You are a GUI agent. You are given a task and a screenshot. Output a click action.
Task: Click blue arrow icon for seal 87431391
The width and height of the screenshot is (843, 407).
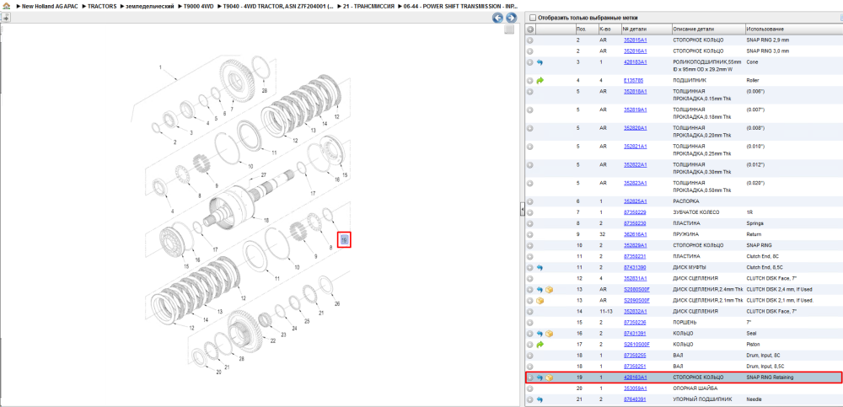tap(540, 334)
